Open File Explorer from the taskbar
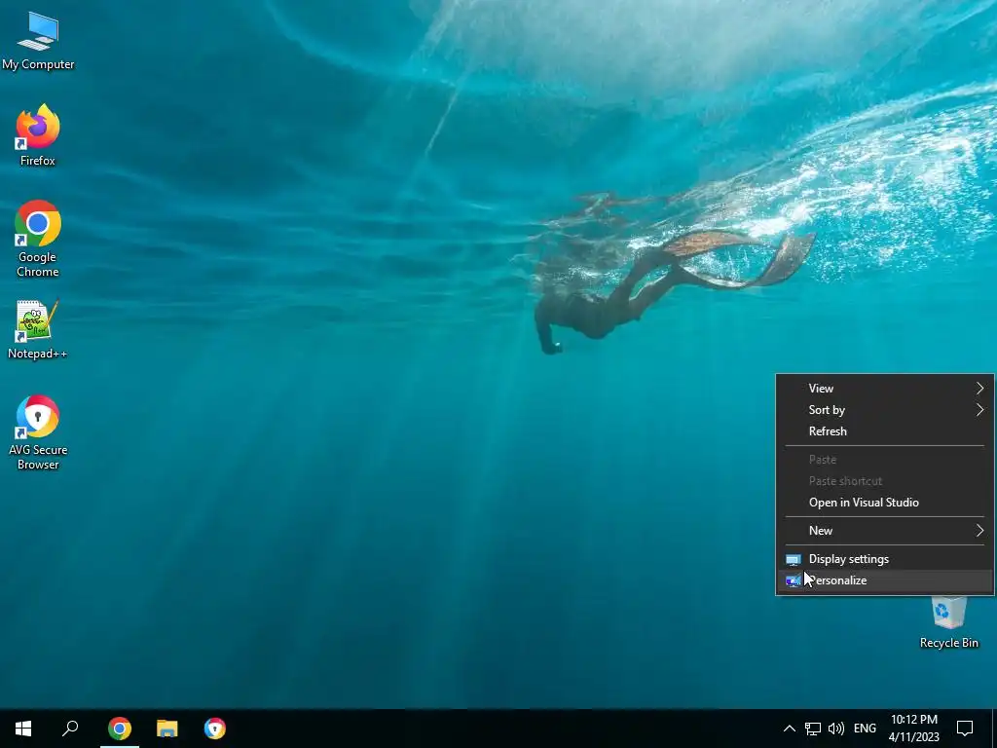This screenshot has height=748, width=997. [167, 729]
